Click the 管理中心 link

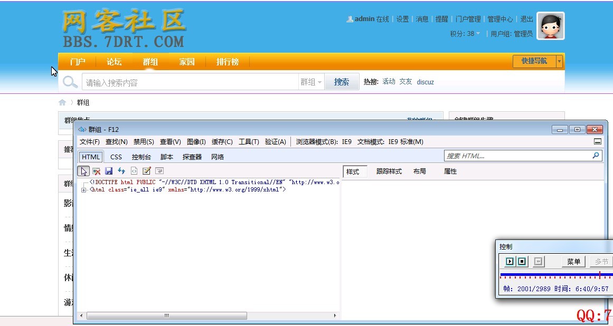pos(500,19)
